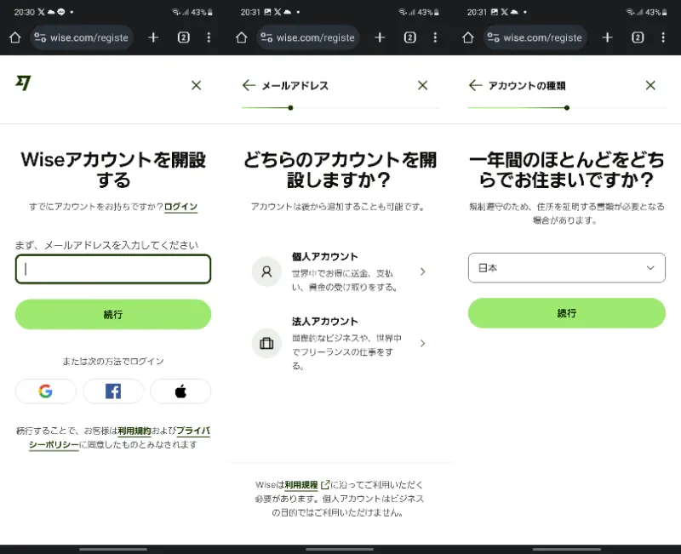Tap the briefcase icon for 法人アカウント

(x=266, y=344)
